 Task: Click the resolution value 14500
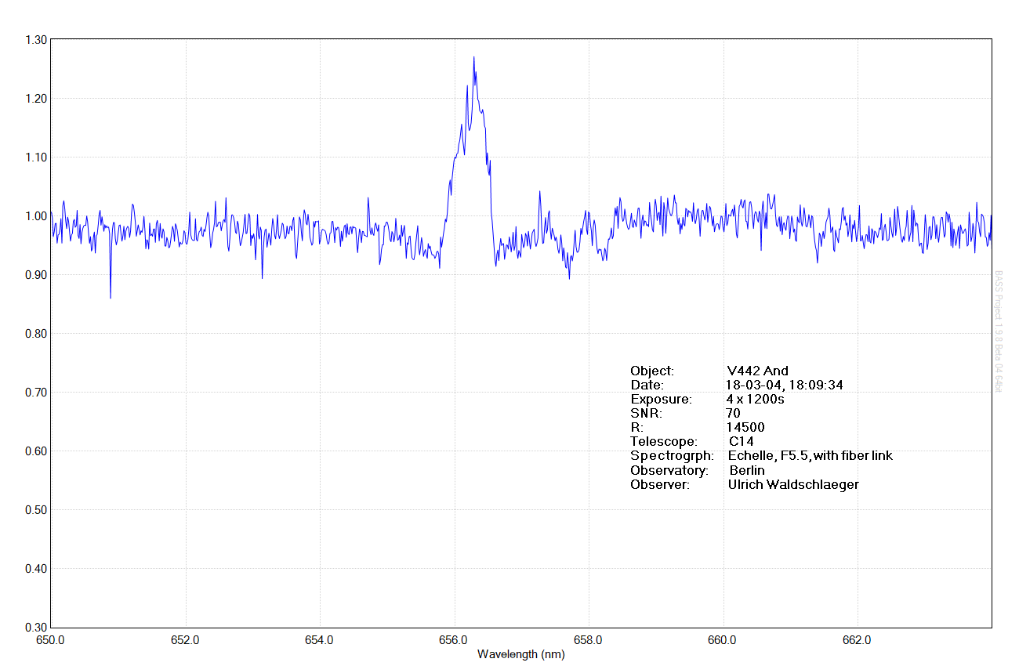[x=745, y=427]
